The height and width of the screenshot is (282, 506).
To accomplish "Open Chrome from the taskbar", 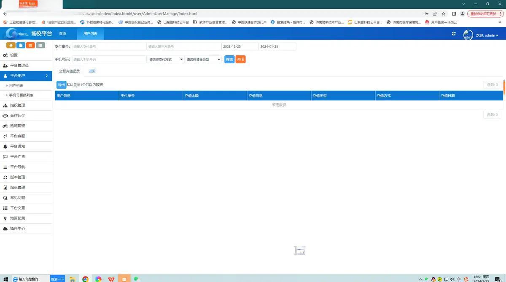I will pyautogui.click(x=85, y=279).
